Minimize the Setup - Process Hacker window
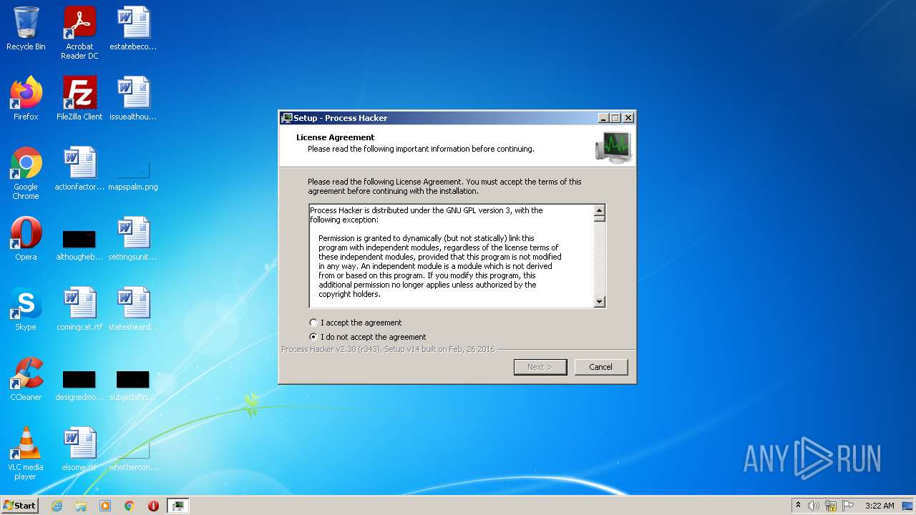 tap(603, 118)
